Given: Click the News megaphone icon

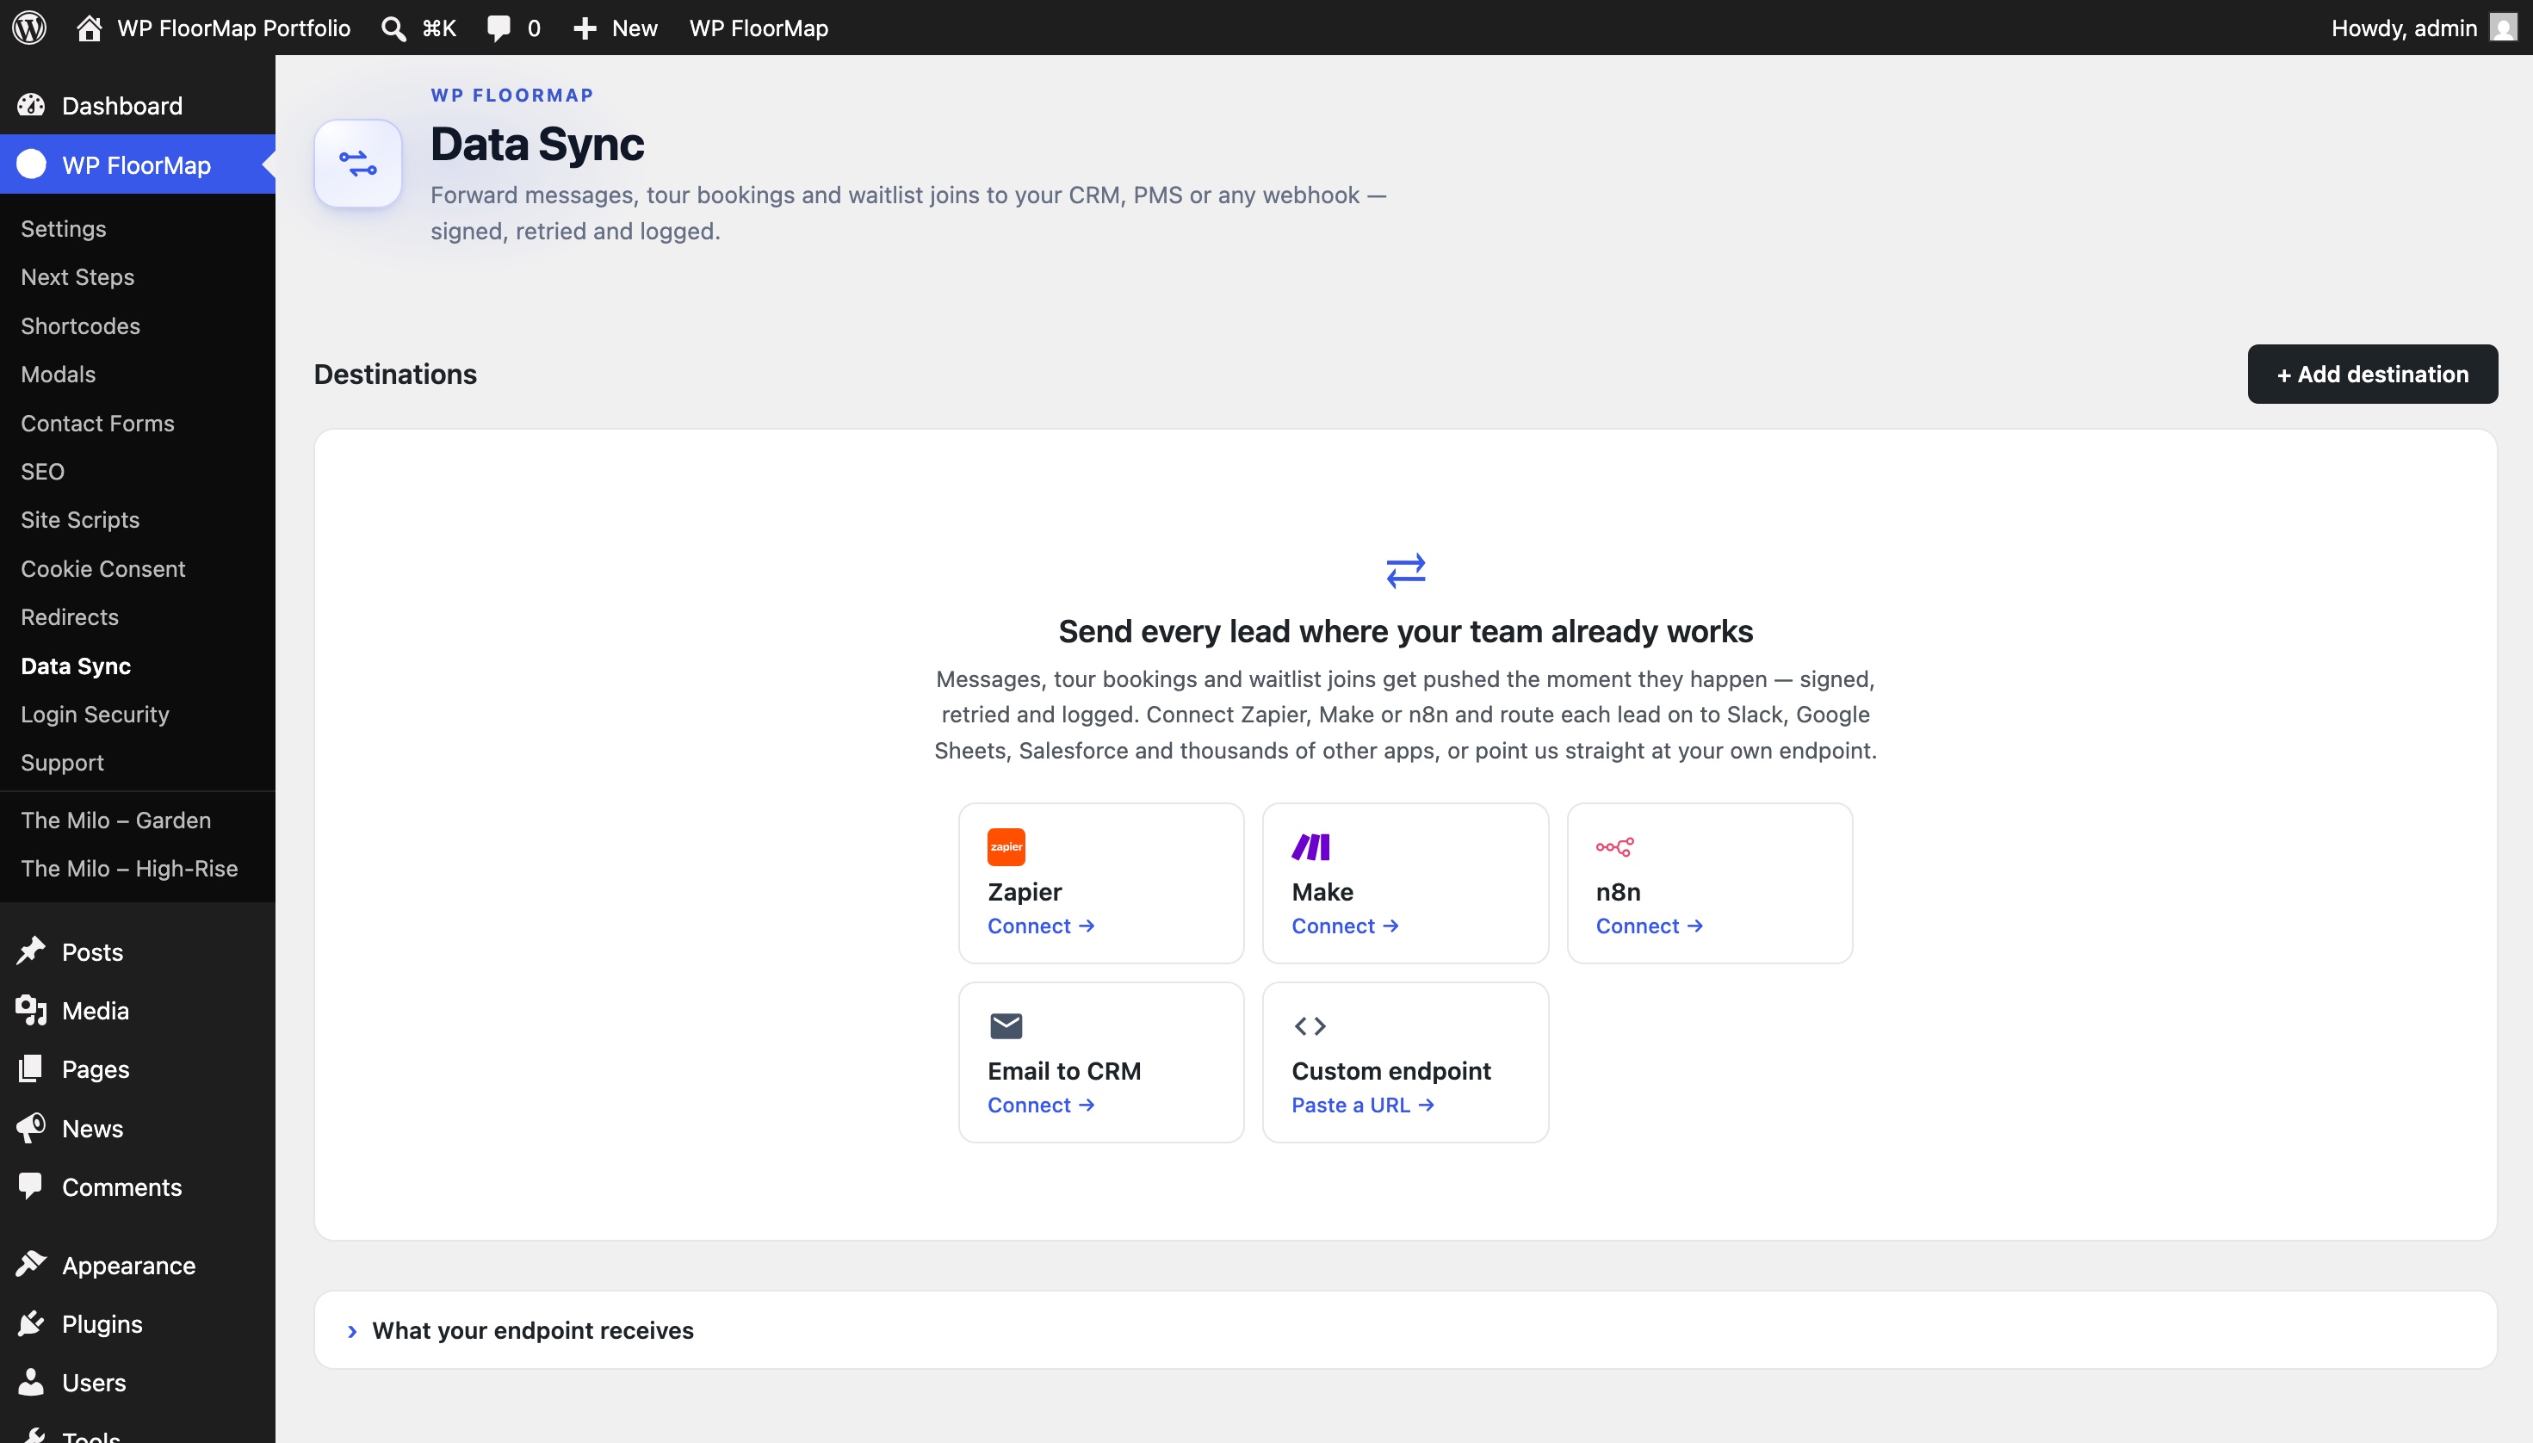Looking at the screenshot, I should (31, 1128).
